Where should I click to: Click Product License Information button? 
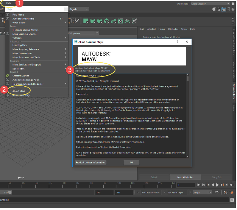pyautogui.click(x=90, y=163)
